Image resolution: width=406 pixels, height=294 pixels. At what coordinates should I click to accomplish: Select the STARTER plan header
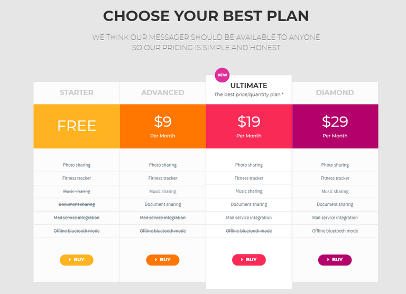point(77,92)
